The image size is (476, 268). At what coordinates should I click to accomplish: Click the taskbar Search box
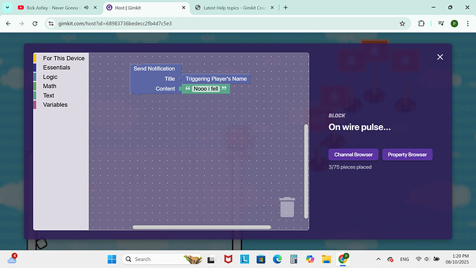tap(162, 259)
